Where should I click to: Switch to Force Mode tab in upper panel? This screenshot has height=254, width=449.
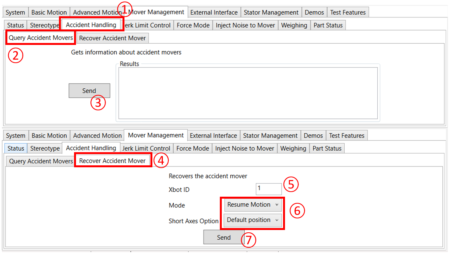tap(193, 25)
